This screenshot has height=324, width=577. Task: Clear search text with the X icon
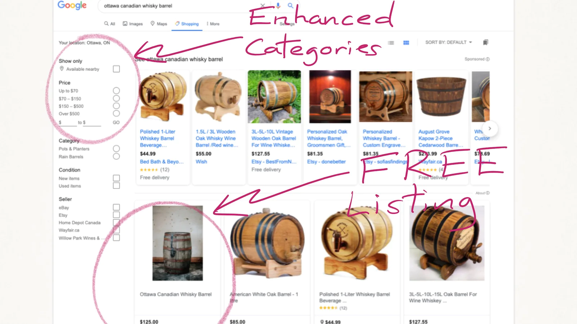(x=263, y=5)
